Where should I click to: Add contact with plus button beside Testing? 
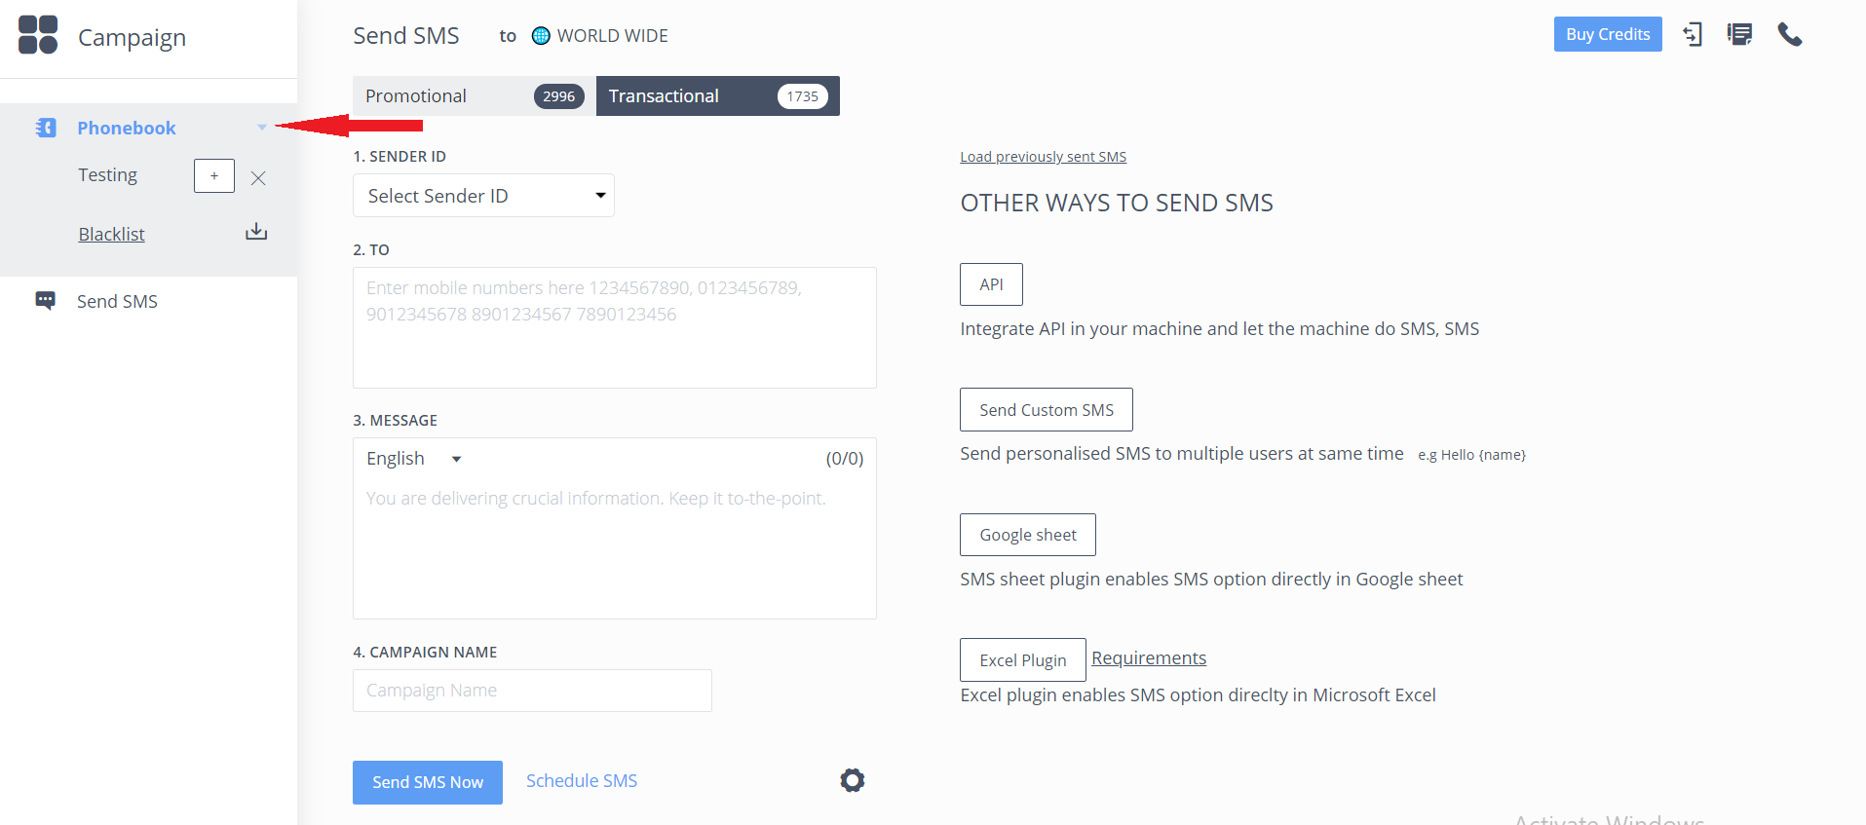pyautogui.click(x=214, y=176)
